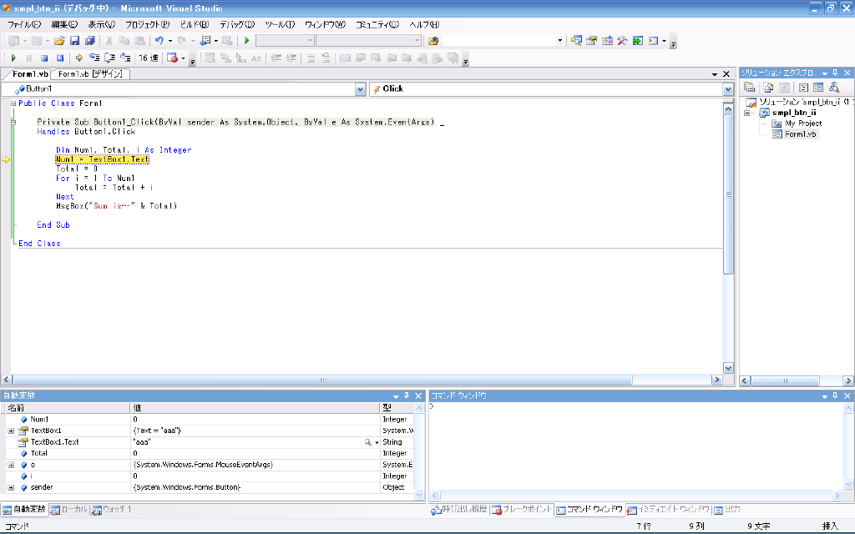Click View Code icon in Solution Explorer
The height and width of the screenshot is (534, 855).
pyautogui.click(x=803, y=87)
